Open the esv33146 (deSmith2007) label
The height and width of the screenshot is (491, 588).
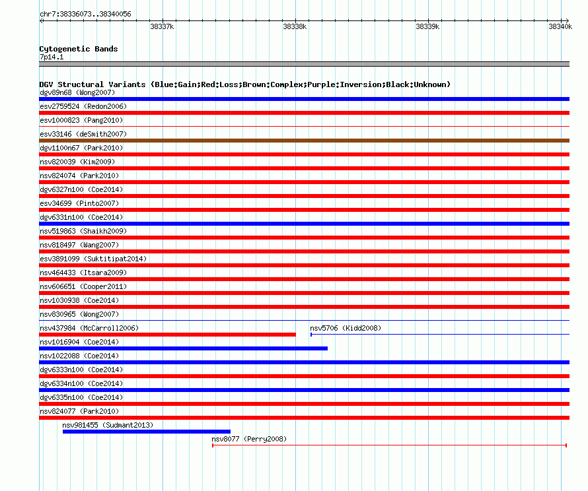[x=83, y=134]
